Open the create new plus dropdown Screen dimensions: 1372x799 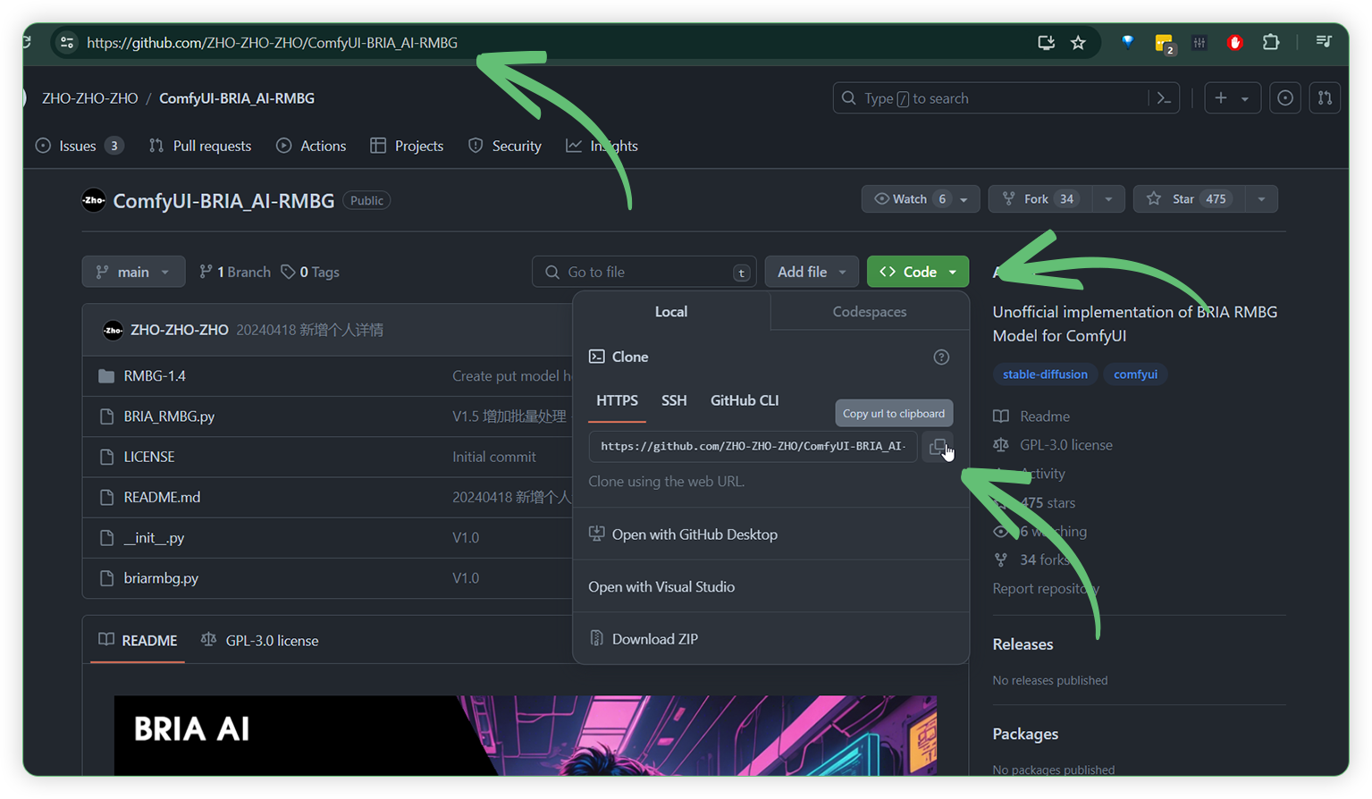pos(1232,98)
